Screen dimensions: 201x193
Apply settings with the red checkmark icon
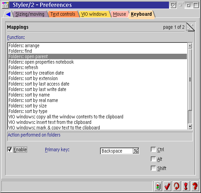point(167,186)
